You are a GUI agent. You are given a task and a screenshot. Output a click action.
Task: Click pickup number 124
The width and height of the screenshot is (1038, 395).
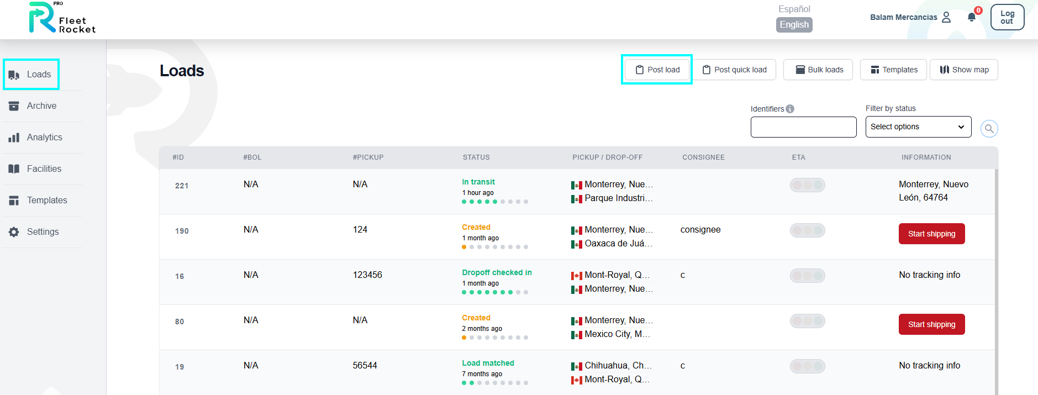(360, 229)
